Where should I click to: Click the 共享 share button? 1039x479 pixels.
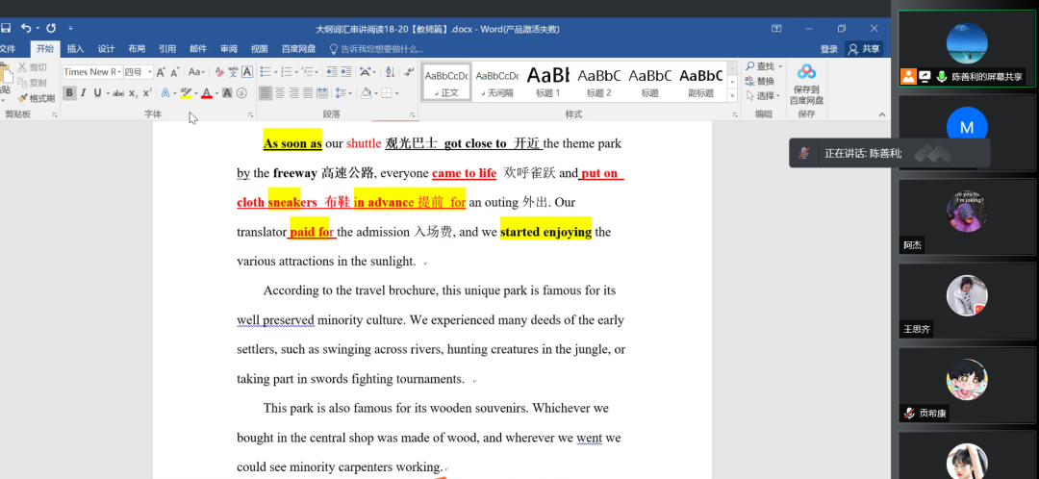tap(864, 48)
